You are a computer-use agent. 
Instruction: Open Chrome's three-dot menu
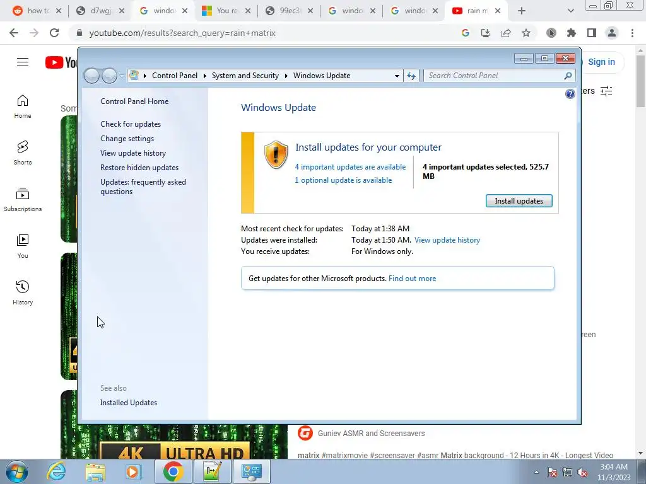[x=632, y=33]
